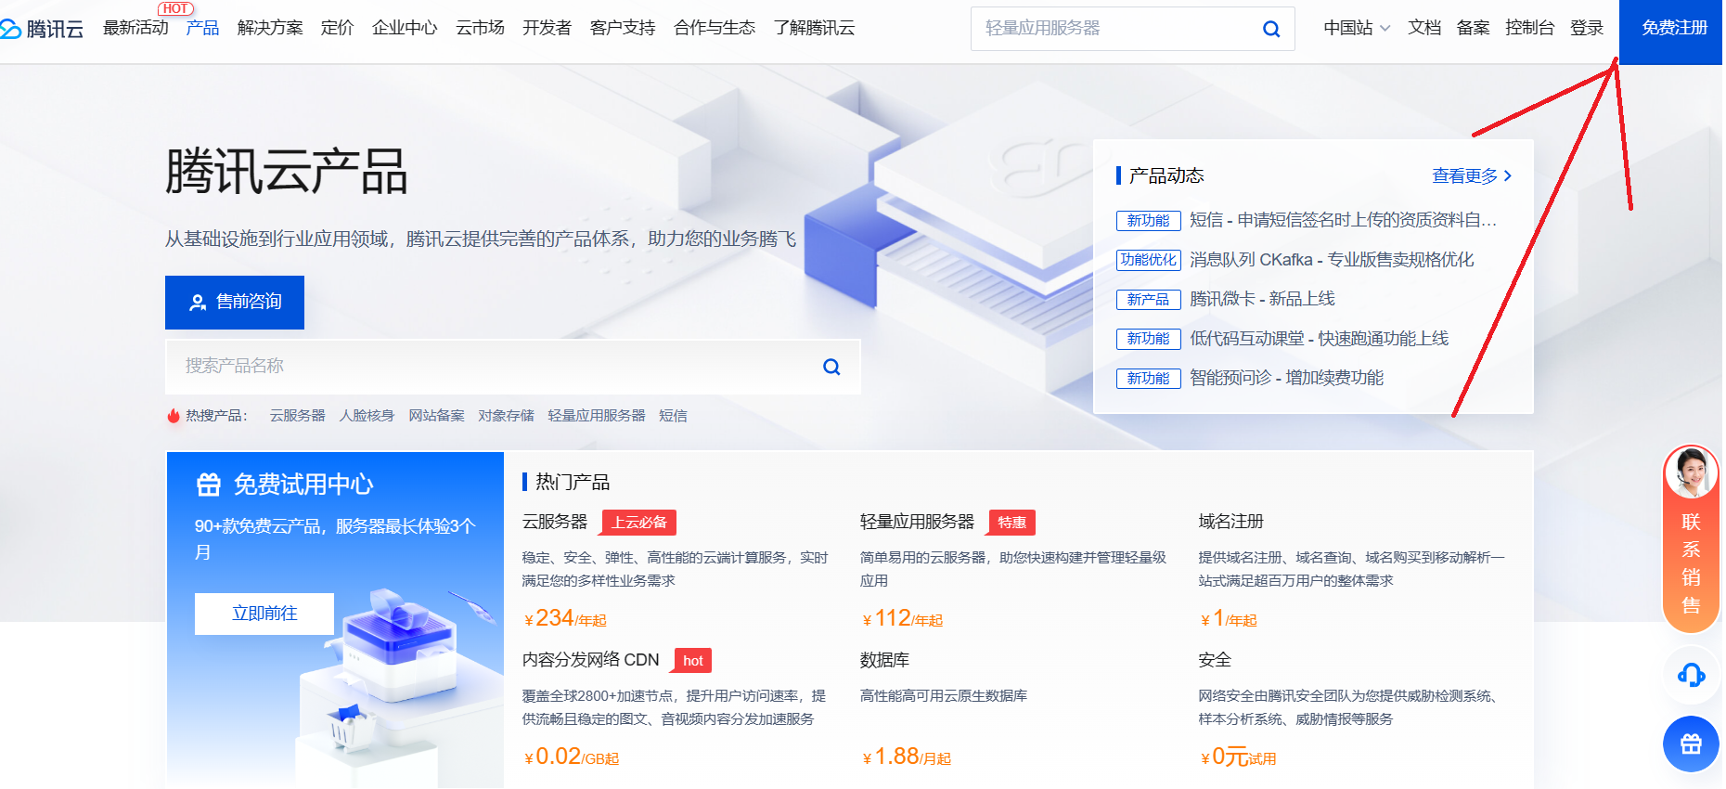This screenshot has width=1726, height=789.
Task: Open the 最新活动 menu
Action: 135,28
